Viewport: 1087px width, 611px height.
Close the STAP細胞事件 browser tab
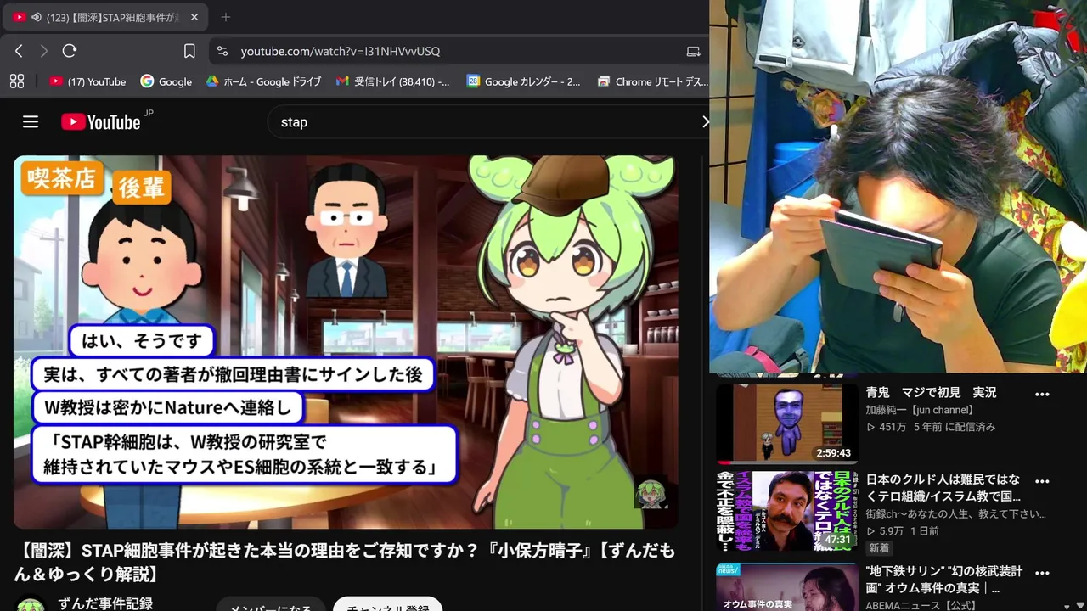(x=194, y=17)
